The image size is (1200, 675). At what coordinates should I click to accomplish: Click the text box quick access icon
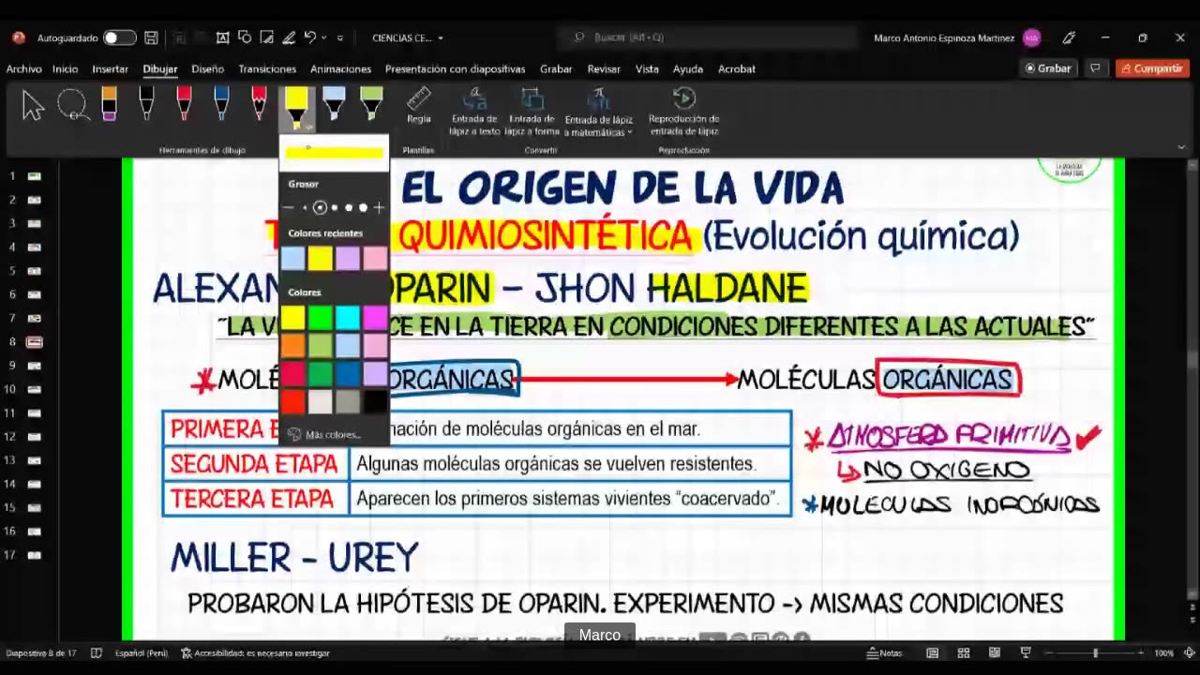click(222, 37)
